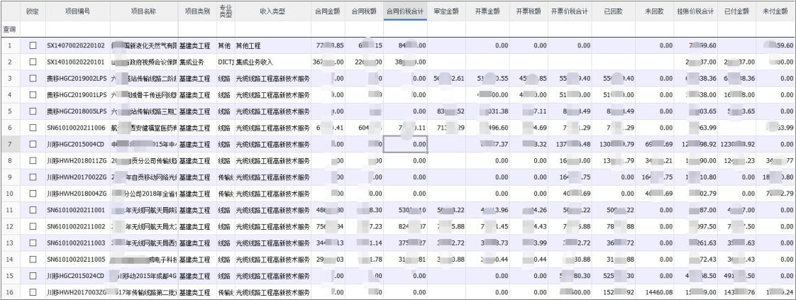The image size is (796, 300).
Task: Click project number SN61010020211005
Action: point(76,260)
